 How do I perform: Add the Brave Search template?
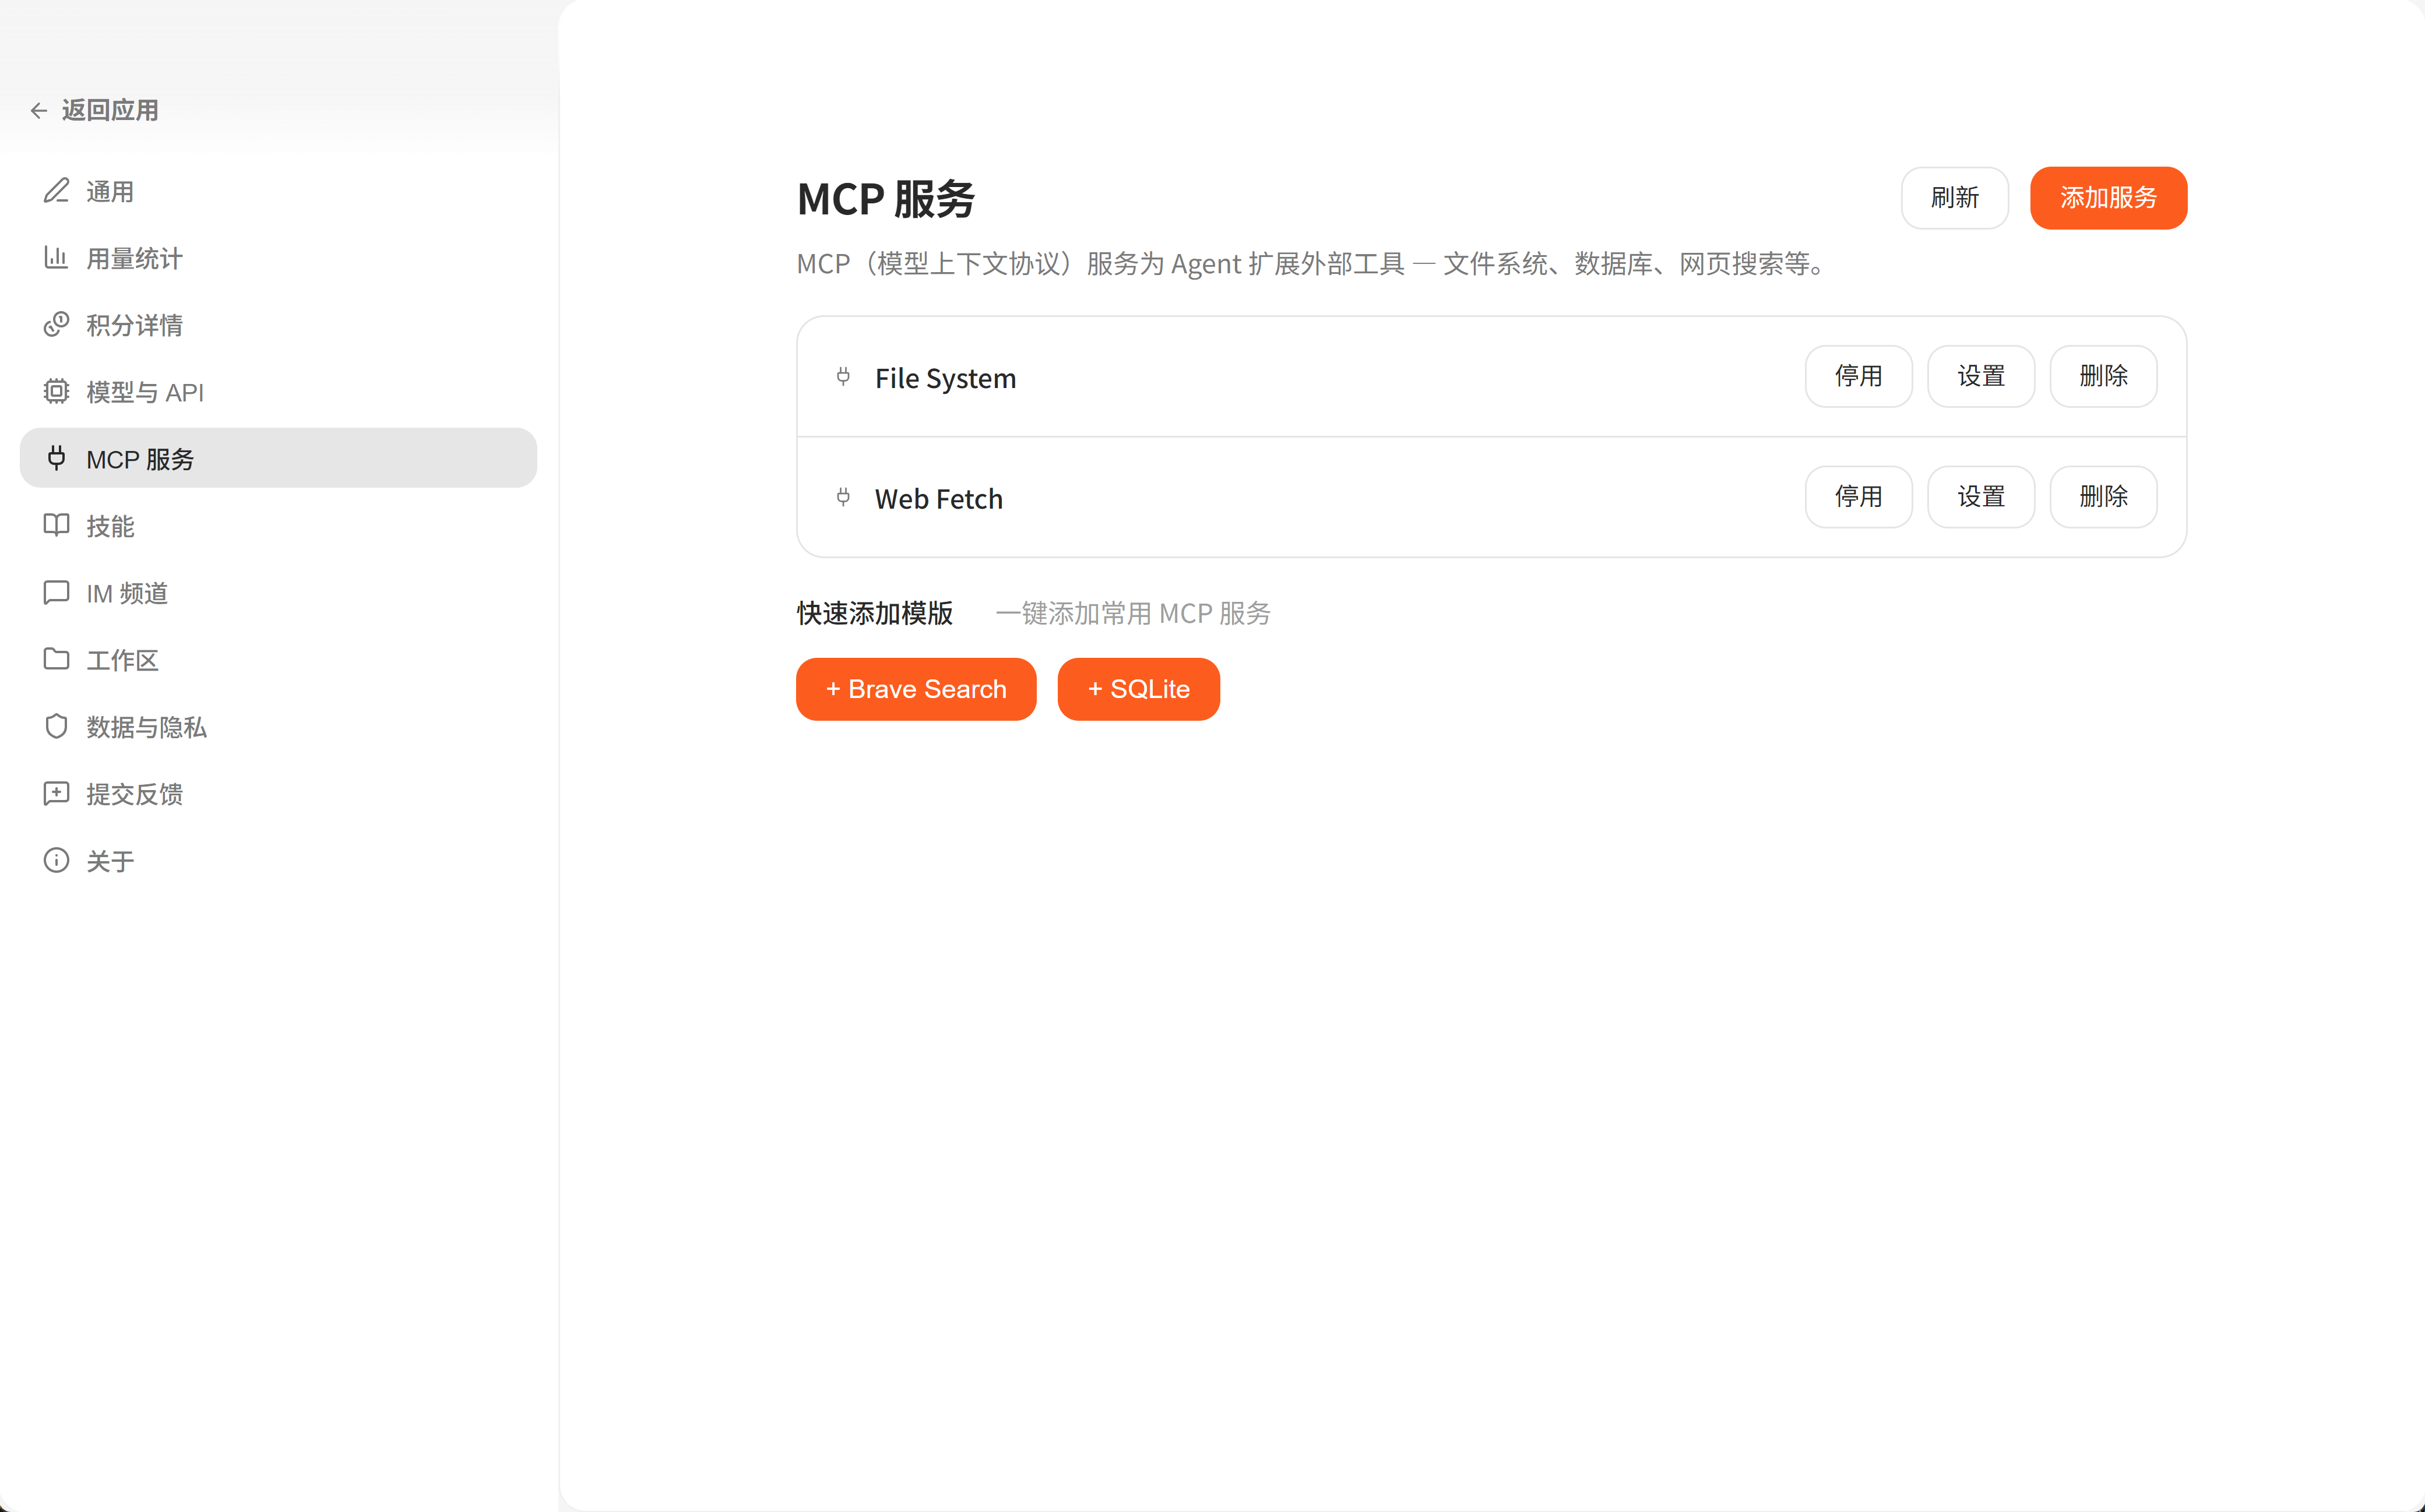[x=915, y=689]
